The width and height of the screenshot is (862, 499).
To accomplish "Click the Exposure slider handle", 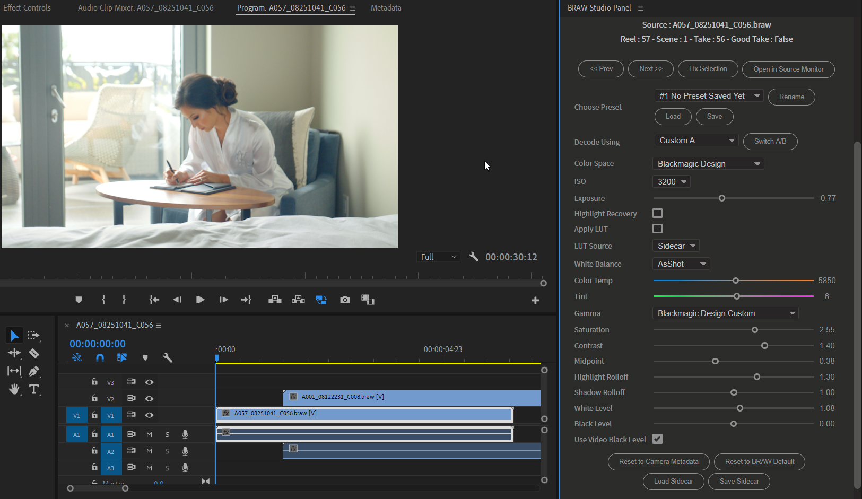I will coord(721,198).
